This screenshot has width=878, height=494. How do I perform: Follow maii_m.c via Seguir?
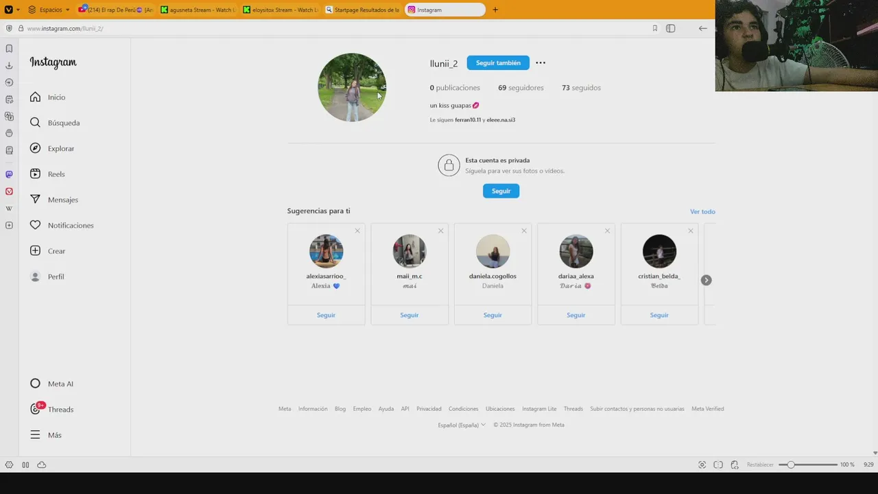click(x=410, y=315)
